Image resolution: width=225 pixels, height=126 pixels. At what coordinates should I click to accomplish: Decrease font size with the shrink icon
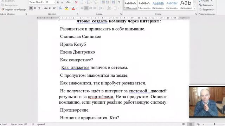[62, 2]
